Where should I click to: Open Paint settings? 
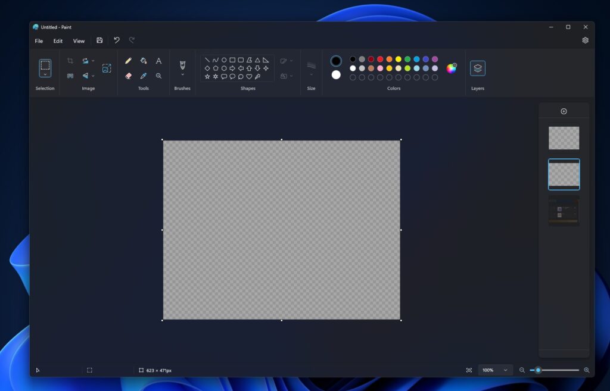click(585, 40)
